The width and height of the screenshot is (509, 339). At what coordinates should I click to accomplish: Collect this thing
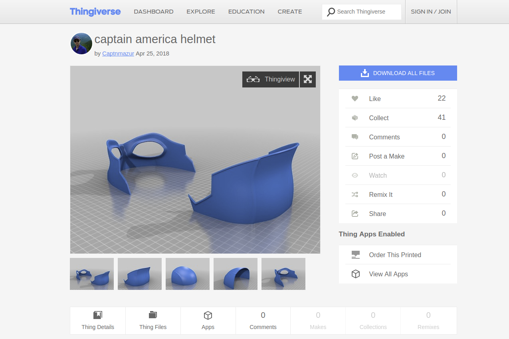[x=398, y=118]
